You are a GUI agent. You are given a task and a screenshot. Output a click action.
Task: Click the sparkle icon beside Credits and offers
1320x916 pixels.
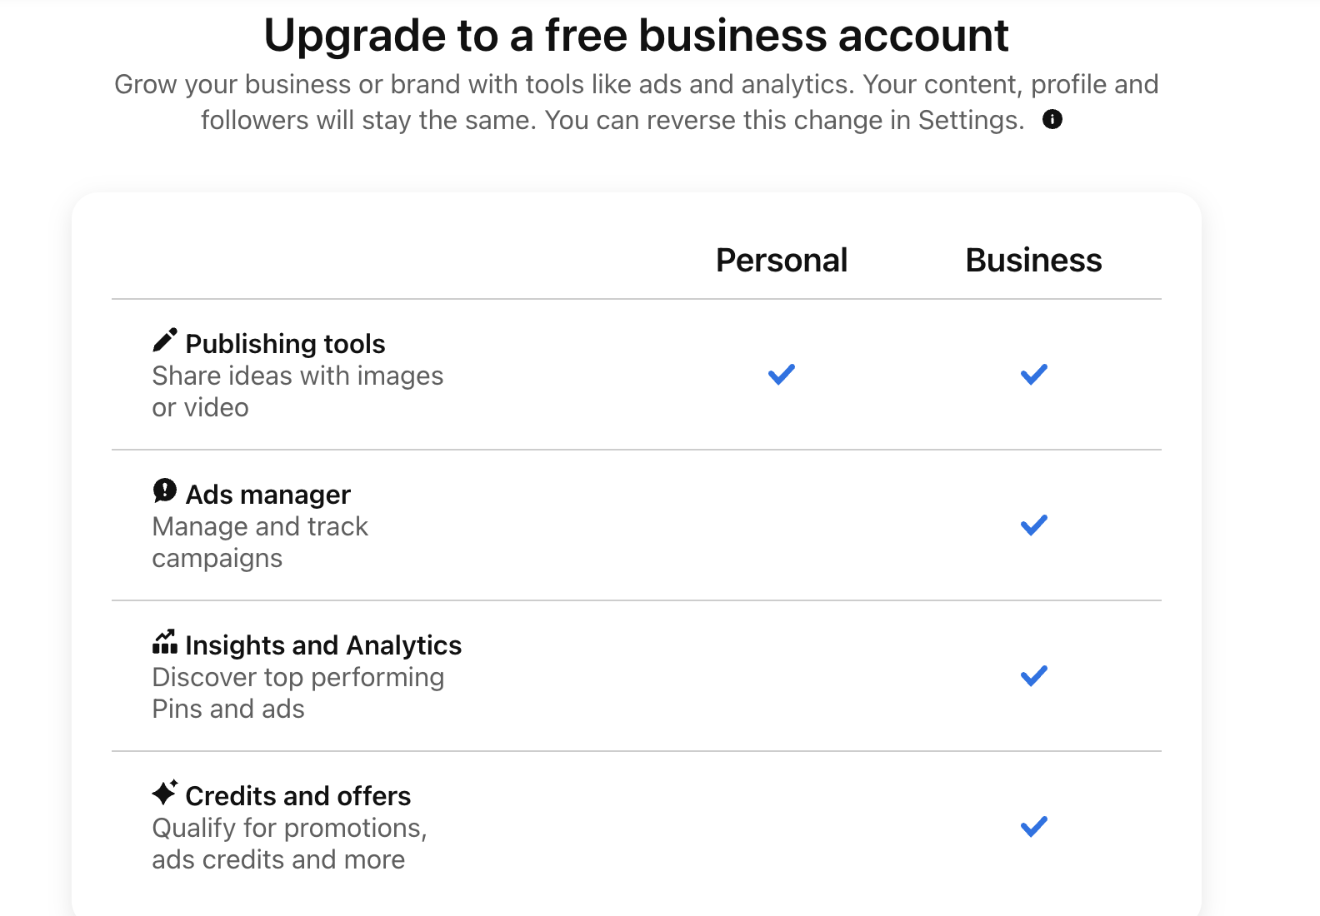coord(165,792)
